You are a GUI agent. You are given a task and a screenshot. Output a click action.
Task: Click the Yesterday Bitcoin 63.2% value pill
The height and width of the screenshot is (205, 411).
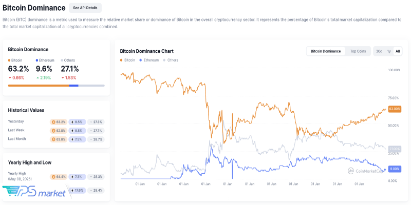pos(59,122)
